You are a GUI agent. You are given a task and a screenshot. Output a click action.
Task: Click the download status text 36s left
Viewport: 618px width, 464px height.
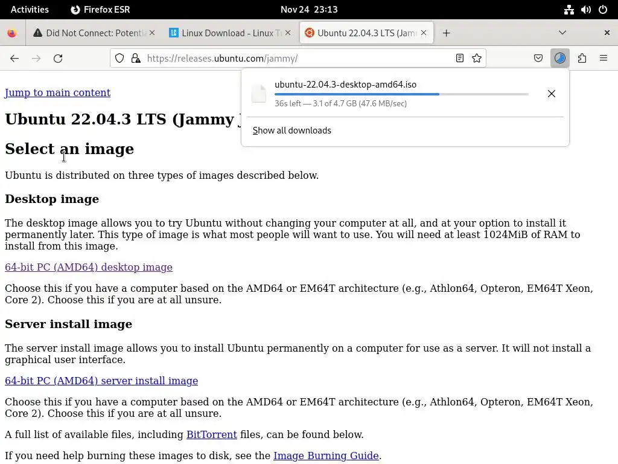pyautogui.click(x=340, y=103)
